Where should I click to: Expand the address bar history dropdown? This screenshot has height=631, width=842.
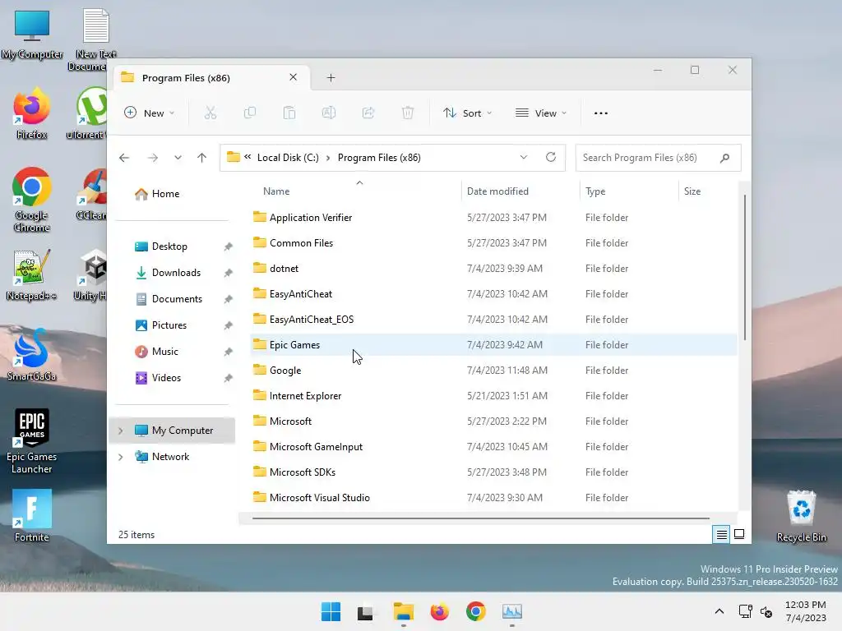tap(524, 157)
